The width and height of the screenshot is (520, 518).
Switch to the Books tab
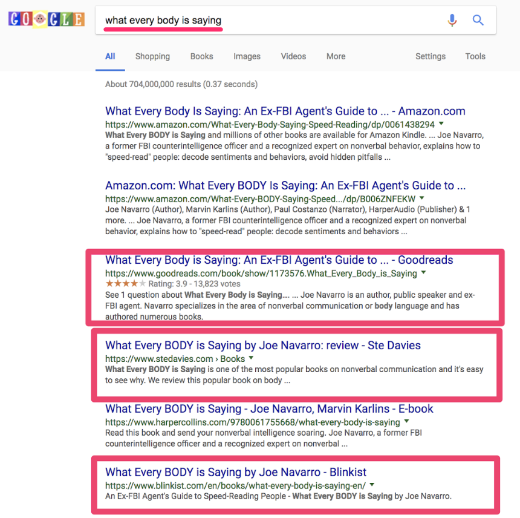point(201,56)
